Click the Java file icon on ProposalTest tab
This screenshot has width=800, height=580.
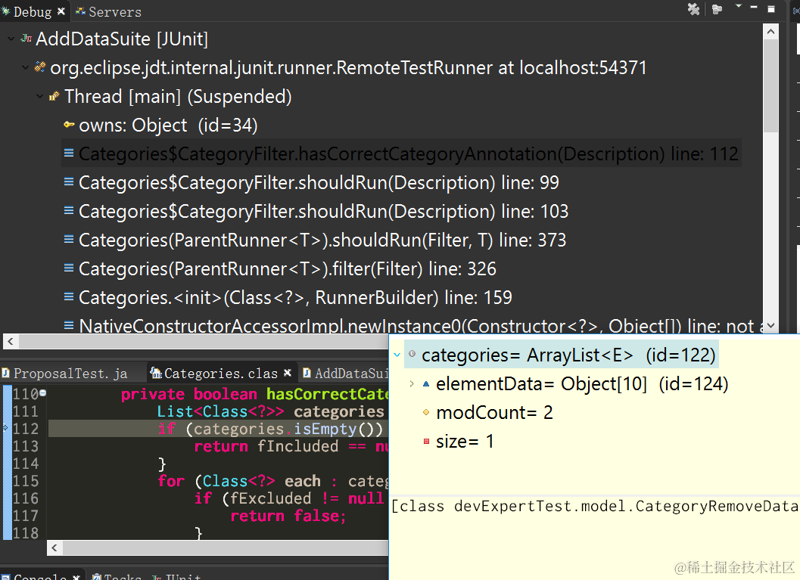coord(6,373)
